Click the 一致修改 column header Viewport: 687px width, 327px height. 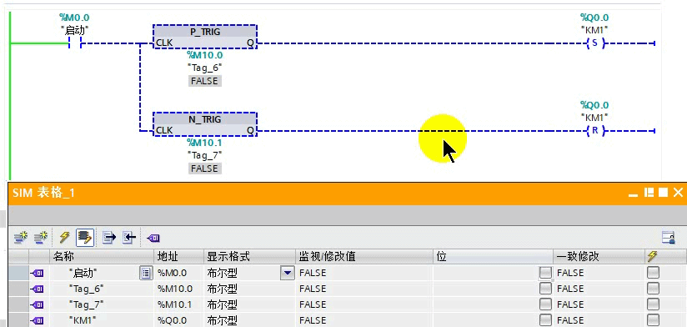click(599, 256)
